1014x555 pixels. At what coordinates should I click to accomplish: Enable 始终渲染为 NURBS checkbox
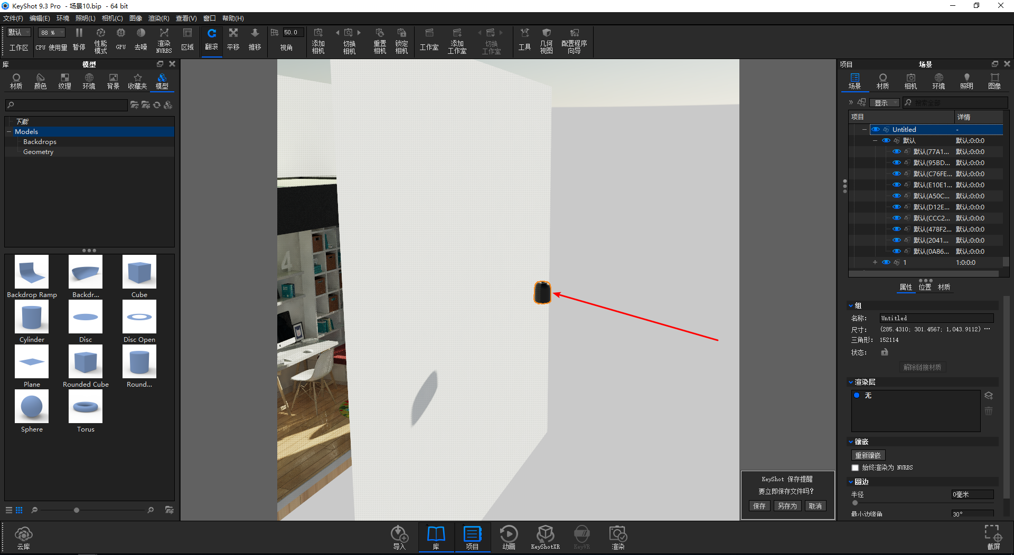(x=855, y=468)
